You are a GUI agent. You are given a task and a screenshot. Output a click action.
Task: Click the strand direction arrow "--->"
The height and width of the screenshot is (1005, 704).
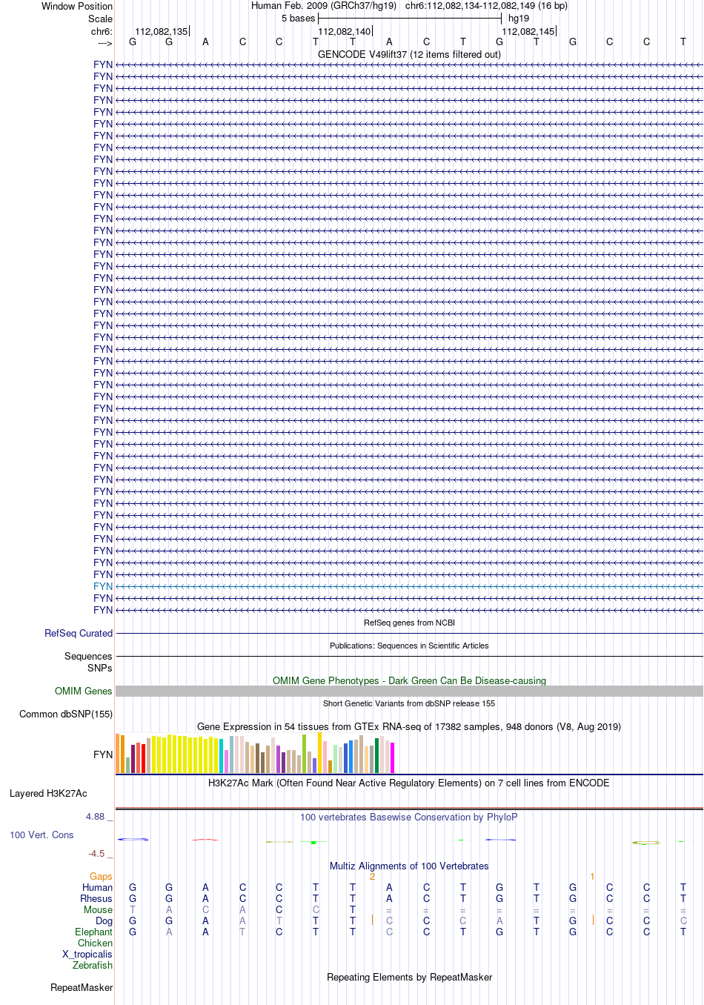pyautogui.click(x=104, y=43)
